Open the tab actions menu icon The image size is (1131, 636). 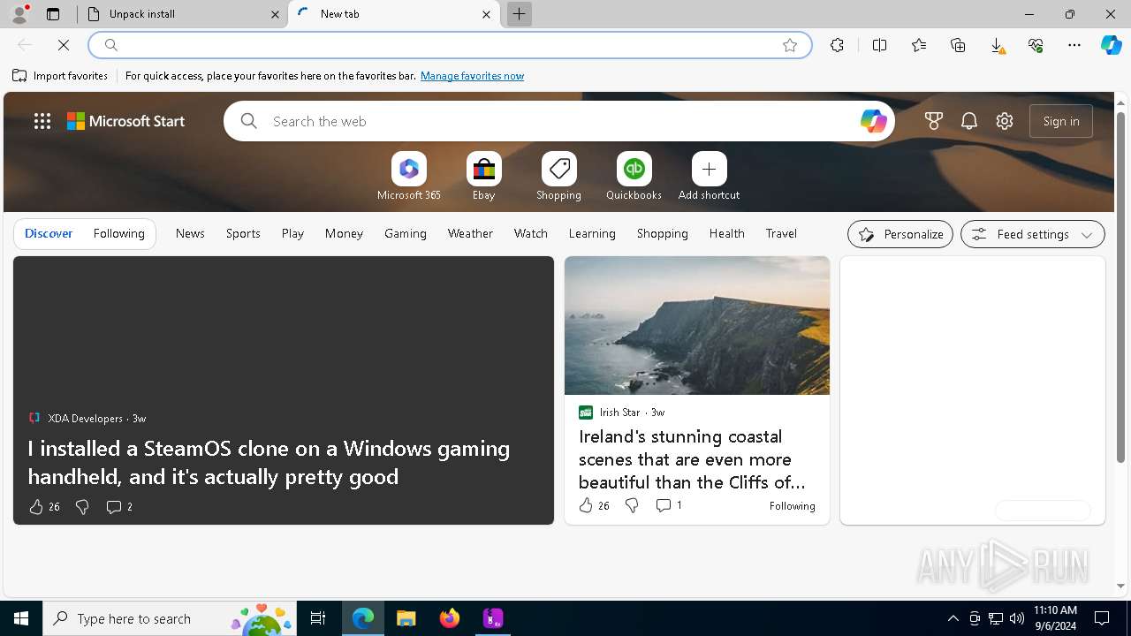pos(53,14)
